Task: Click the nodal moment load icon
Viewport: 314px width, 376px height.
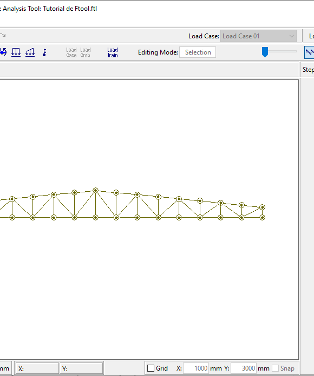Action: (3, 52)
